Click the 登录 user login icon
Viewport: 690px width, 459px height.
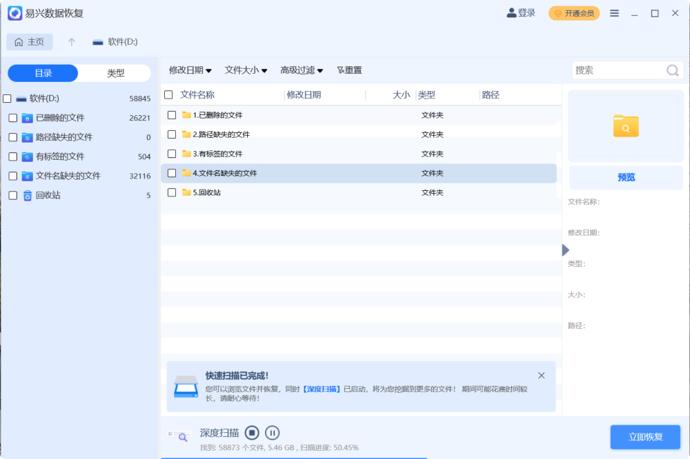[x=509, y=12]
